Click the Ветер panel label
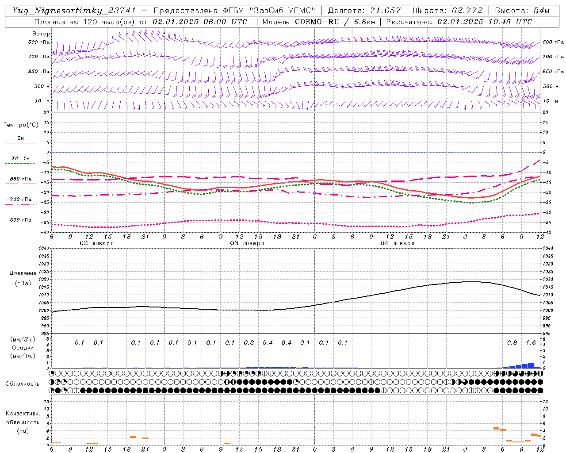 click(x=41, y=34)
